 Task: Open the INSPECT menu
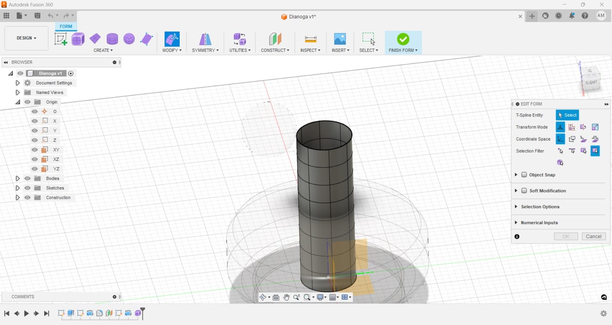(310, 50)
